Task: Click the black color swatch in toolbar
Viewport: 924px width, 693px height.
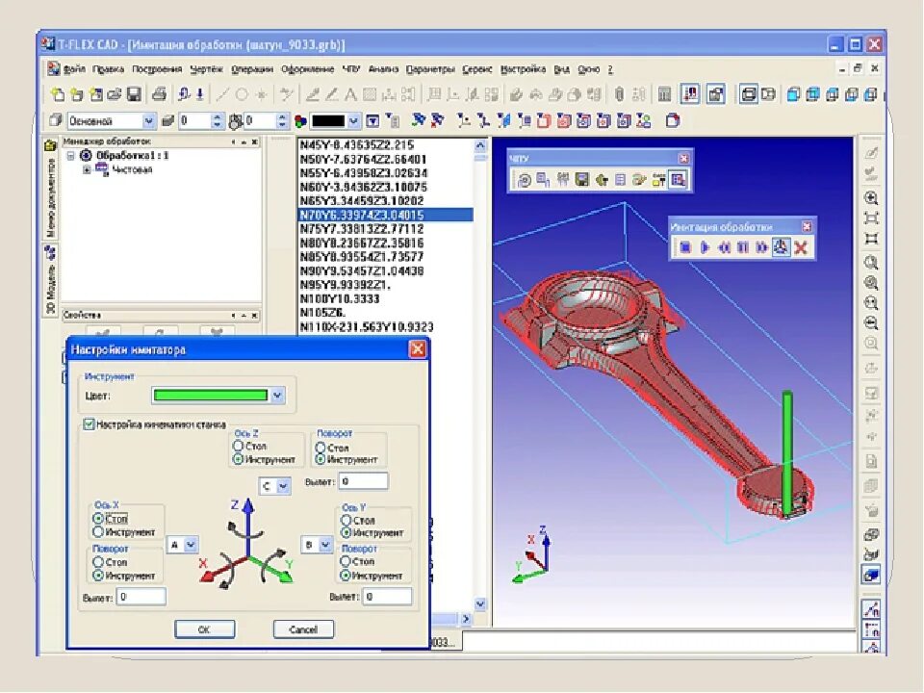Action: [x=328, y=121]
